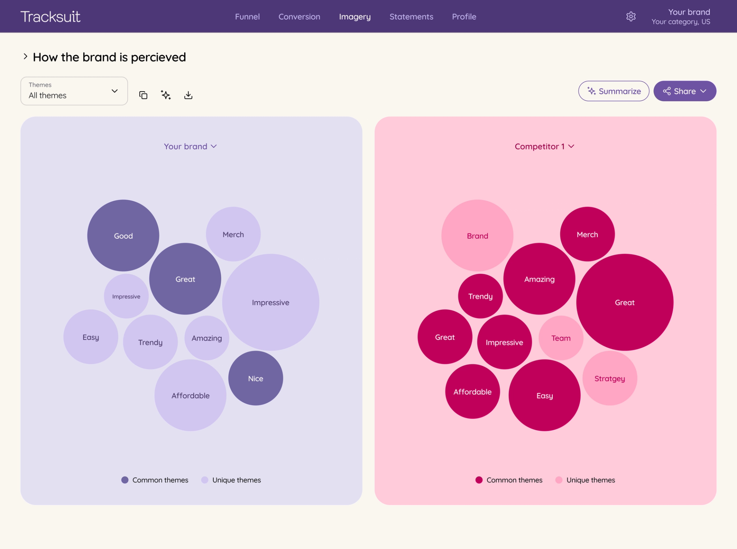The image size is (737, 549).
Task: Click the download icon
Action: pos(188,95)
